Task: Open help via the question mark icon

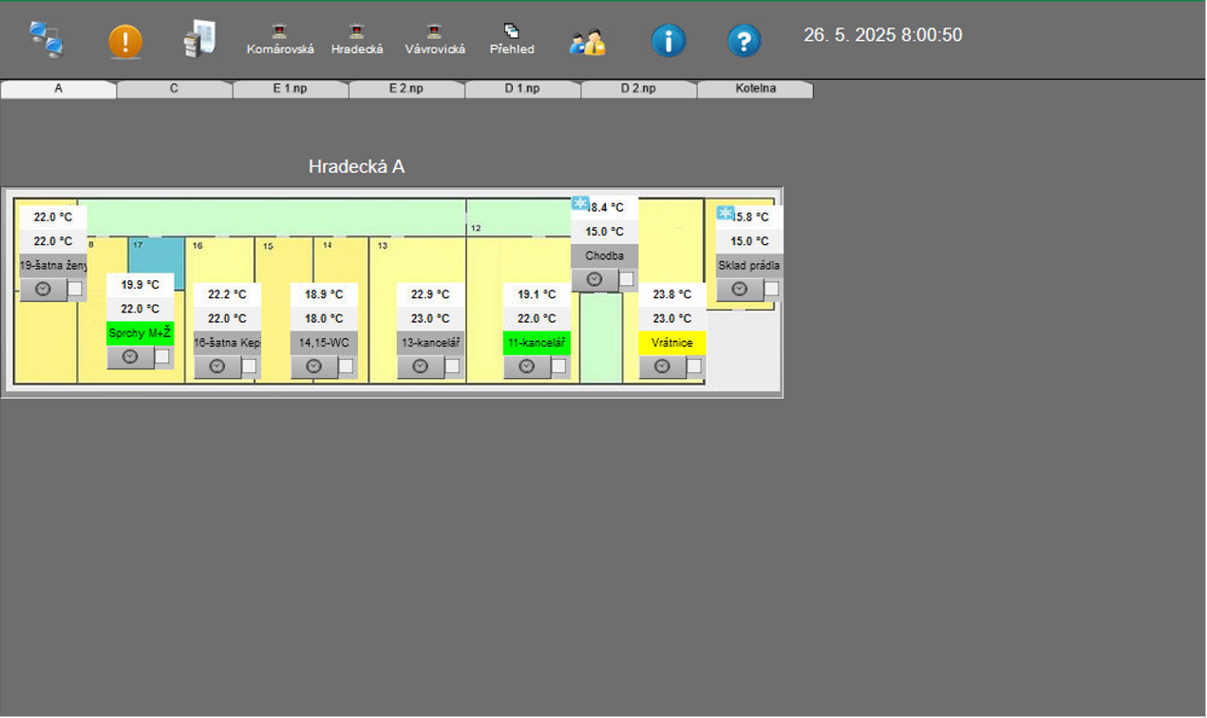Action: pos(744,41)
